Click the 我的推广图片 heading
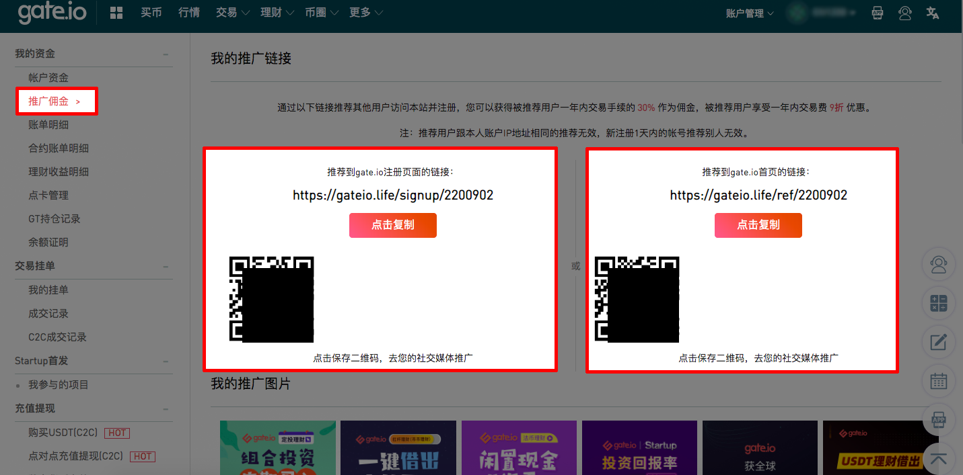This screenshot has width=963, height=475. [251, 384]
